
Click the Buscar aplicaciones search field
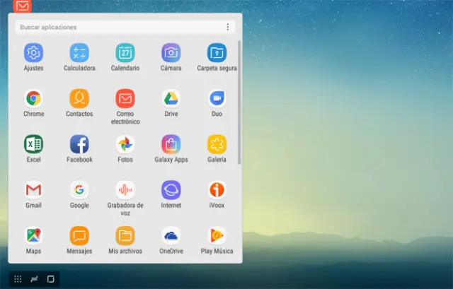pyautogui.click(x=117, y=27)
